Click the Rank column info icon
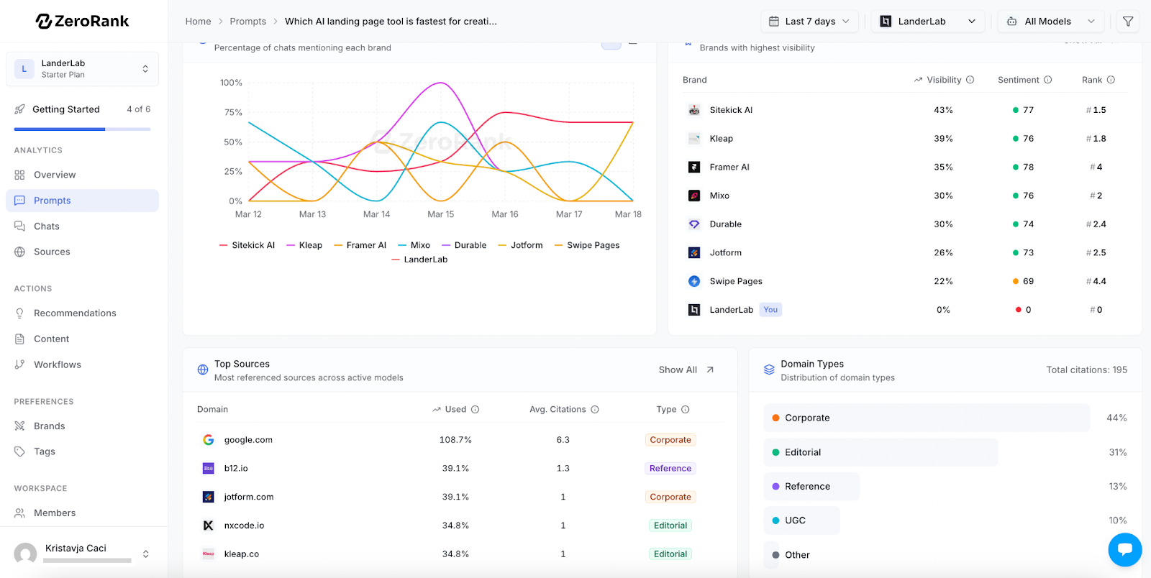 click(x=1111, y=80)
